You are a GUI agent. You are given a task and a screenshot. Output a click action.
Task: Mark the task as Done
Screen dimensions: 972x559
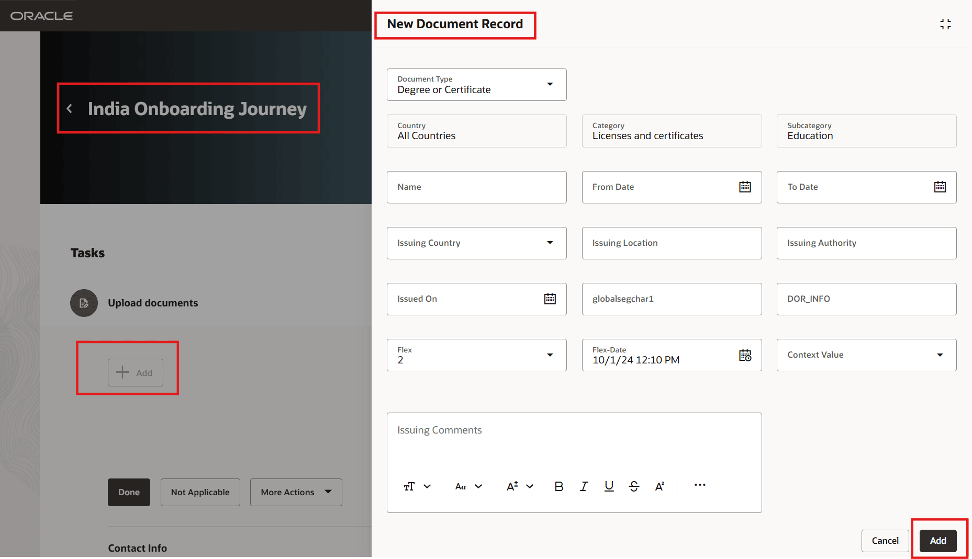(x=129, y=492)
